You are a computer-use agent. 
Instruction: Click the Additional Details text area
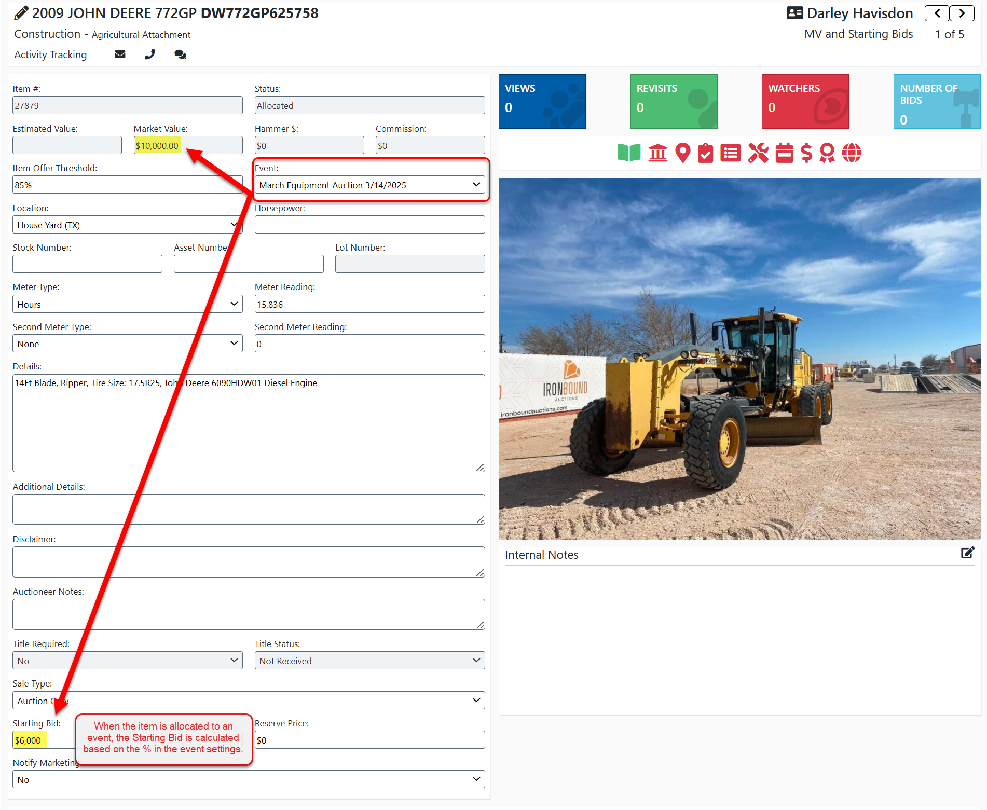[x=249, y=510]
